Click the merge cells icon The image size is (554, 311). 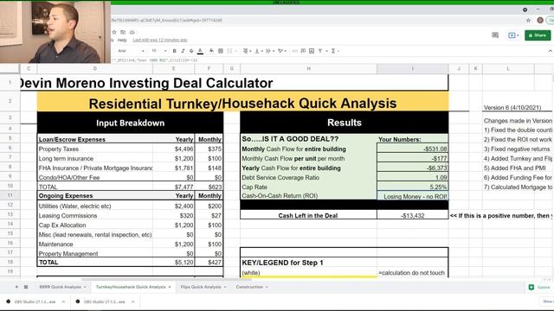click(x=230, y=51)
